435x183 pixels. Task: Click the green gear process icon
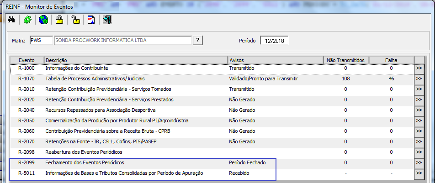pos(27,20)
